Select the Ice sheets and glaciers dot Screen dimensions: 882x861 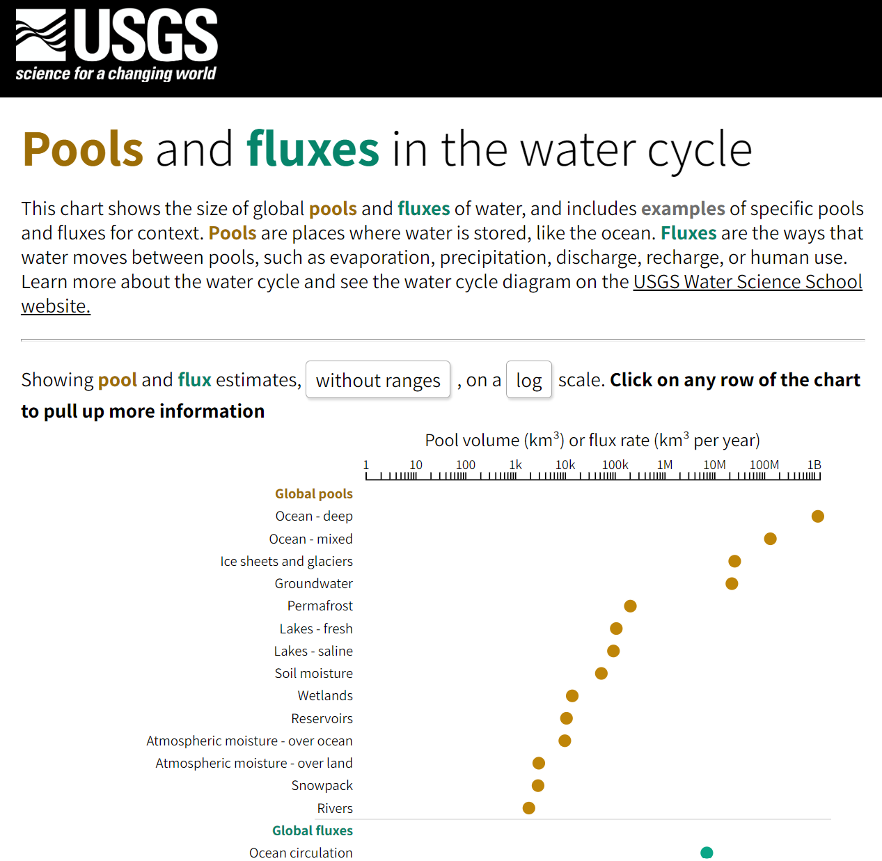(734, 561)
